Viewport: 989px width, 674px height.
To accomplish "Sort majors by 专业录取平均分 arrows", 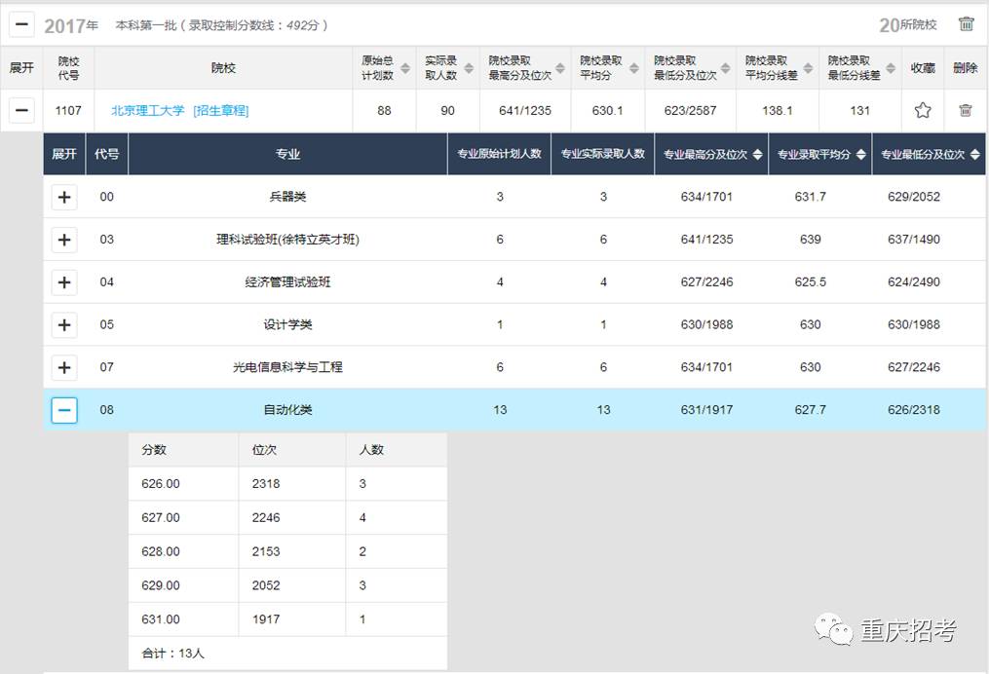I will 861,154.
